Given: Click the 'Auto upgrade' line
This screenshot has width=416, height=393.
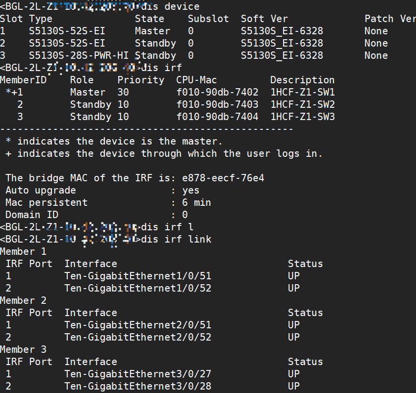Looking at the screenshot, I should (41, 190).
